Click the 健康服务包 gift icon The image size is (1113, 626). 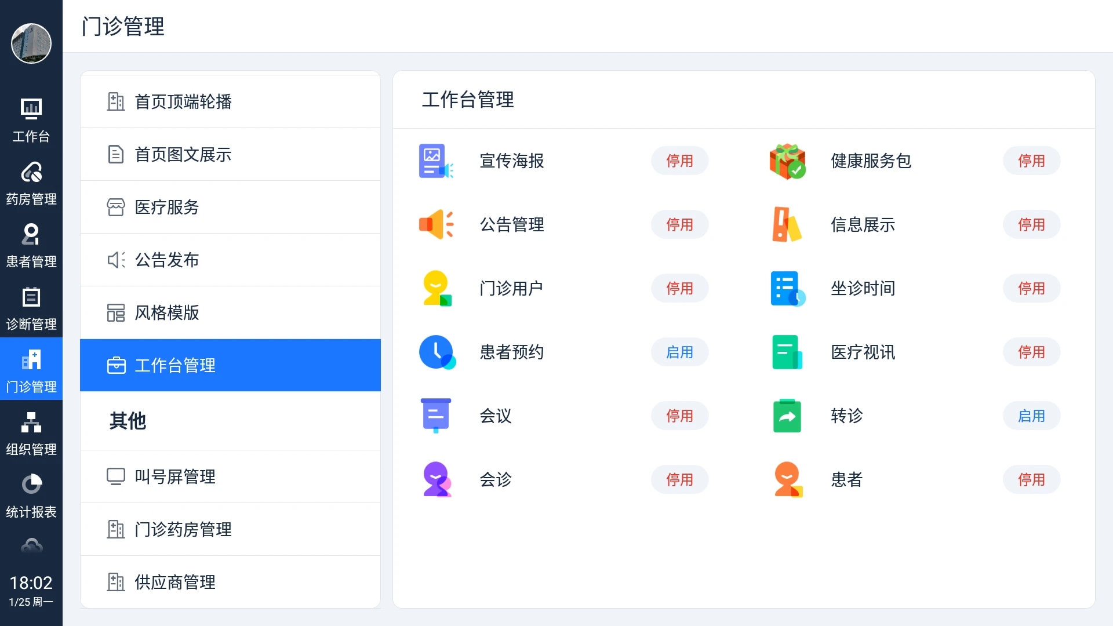click(787, 161)
